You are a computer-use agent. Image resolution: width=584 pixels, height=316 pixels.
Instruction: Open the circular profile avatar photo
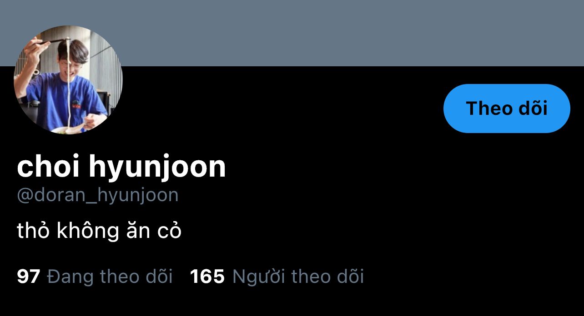pos(68,80)
